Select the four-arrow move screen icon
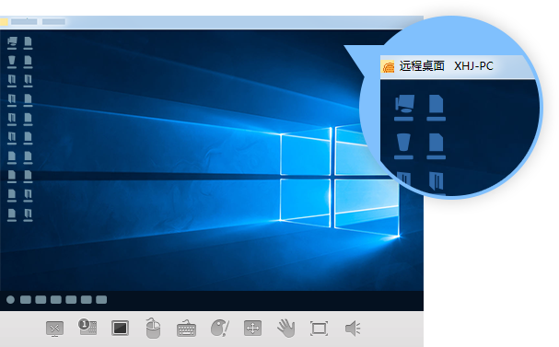The image size is (559, 347). point(252,328)
